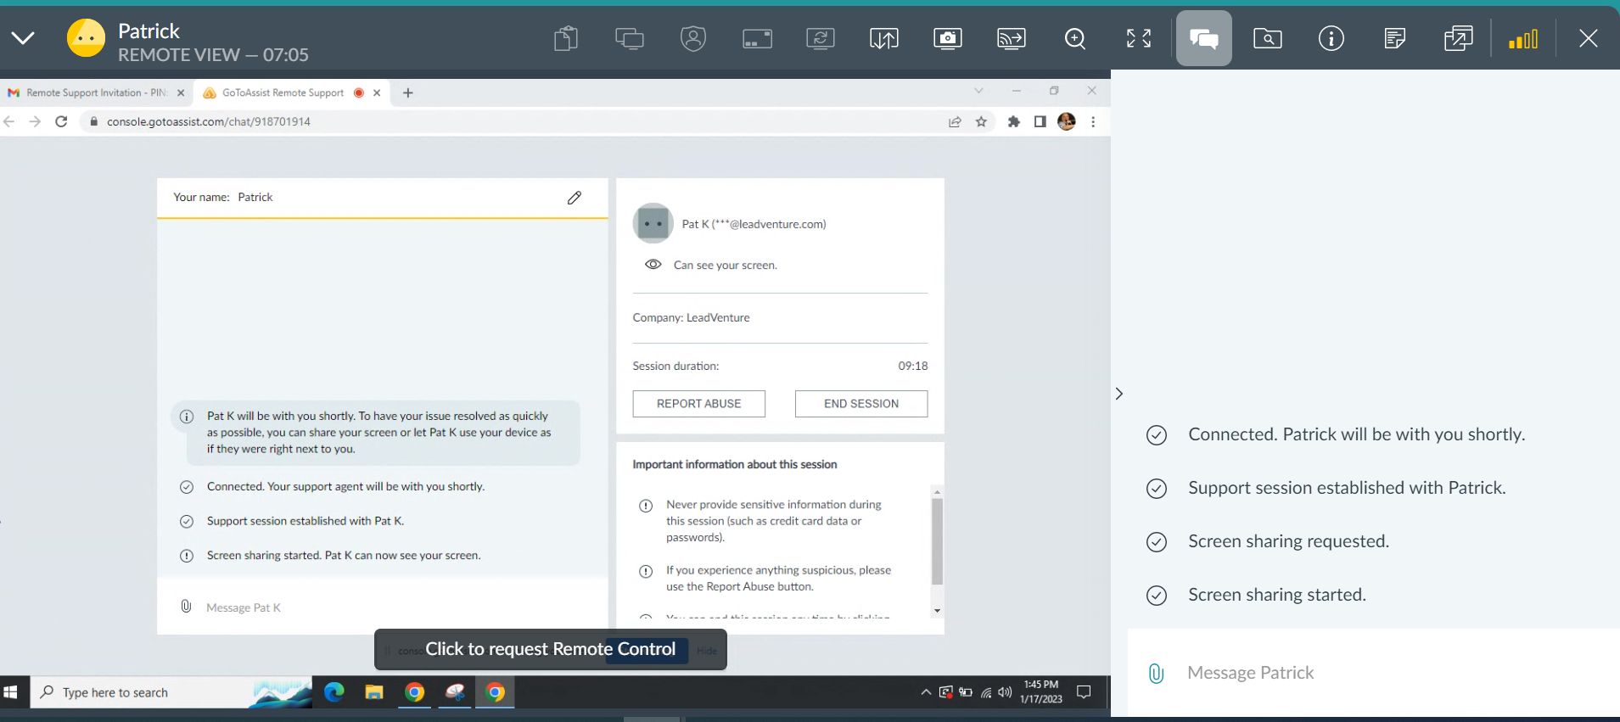Expand the session dropdown chevron beside Patrick

click(23, 38)
